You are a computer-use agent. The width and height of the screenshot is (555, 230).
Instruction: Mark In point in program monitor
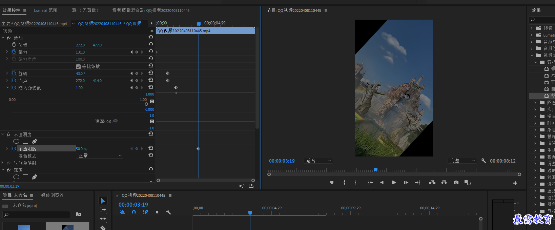point(344,183)
